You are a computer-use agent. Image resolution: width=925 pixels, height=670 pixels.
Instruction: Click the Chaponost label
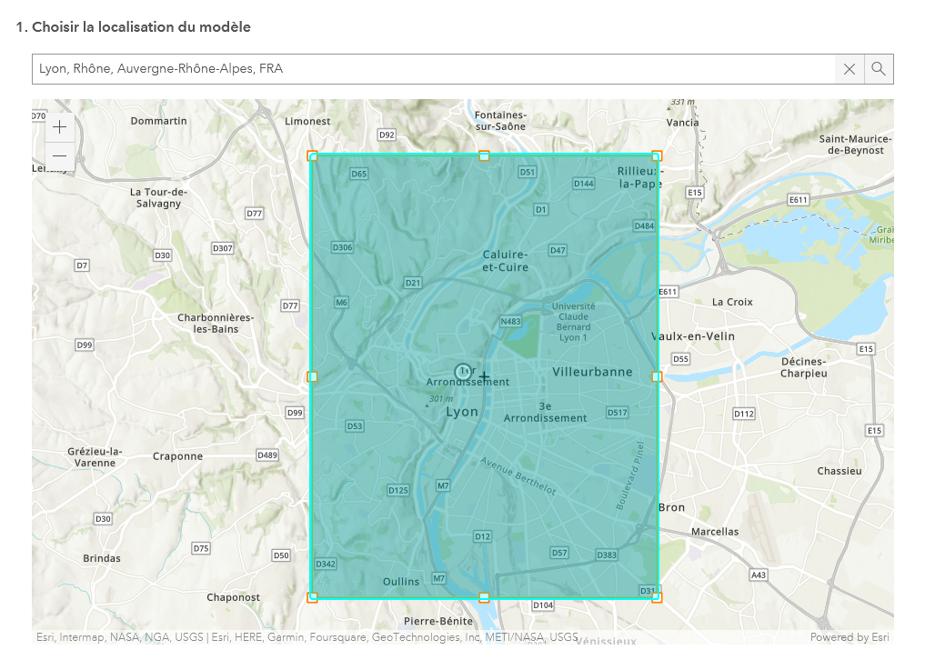point(233,597)
